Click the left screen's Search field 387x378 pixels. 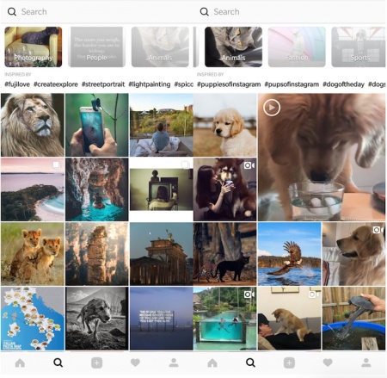[x=97, y=12]
